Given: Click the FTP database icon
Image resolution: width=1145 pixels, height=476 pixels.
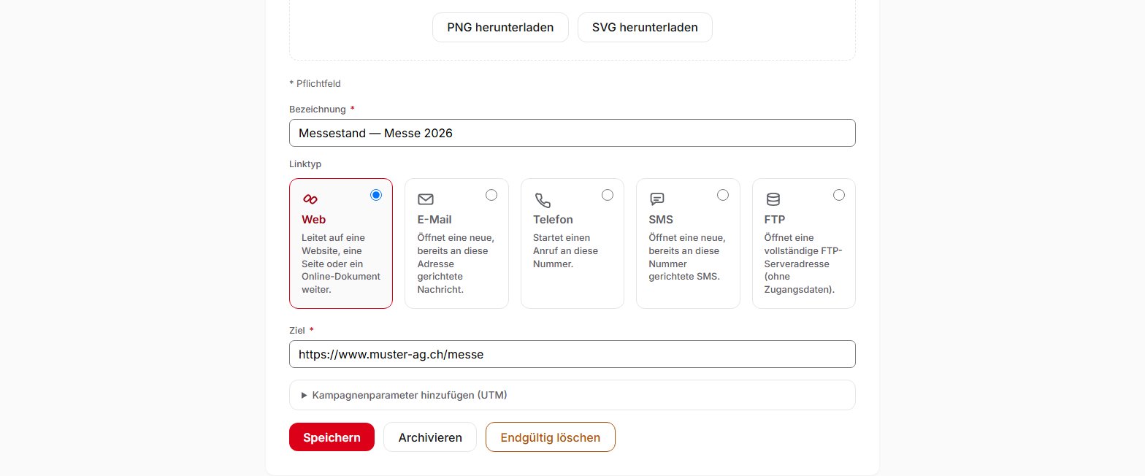Looking at the screenshot, I should 773,199.
